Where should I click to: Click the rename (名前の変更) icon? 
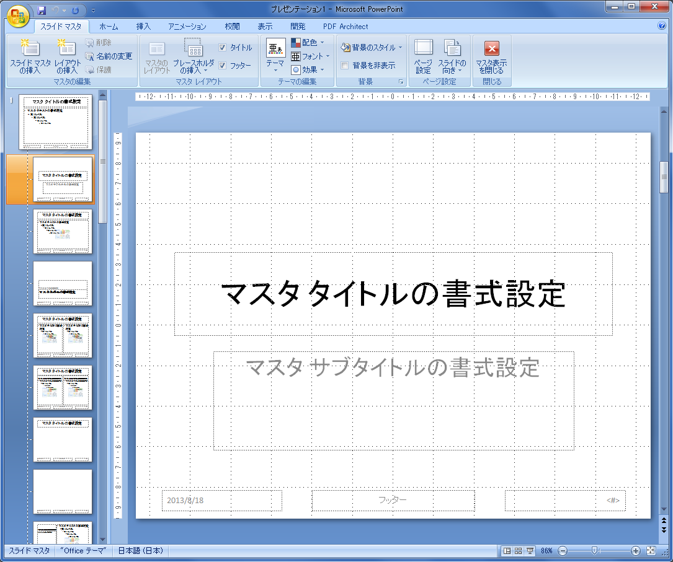pos(90,56)
